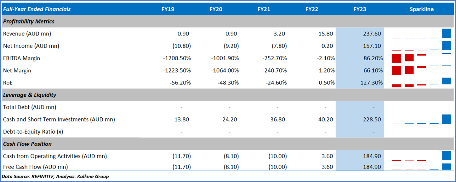Click the FY19 column header
This screenshot has width=456, height=182.
[168, 9]
